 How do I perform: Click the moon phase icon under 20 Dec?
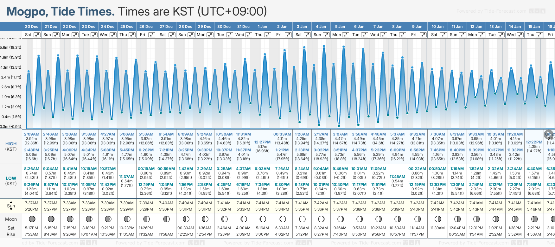click(32, 219)
